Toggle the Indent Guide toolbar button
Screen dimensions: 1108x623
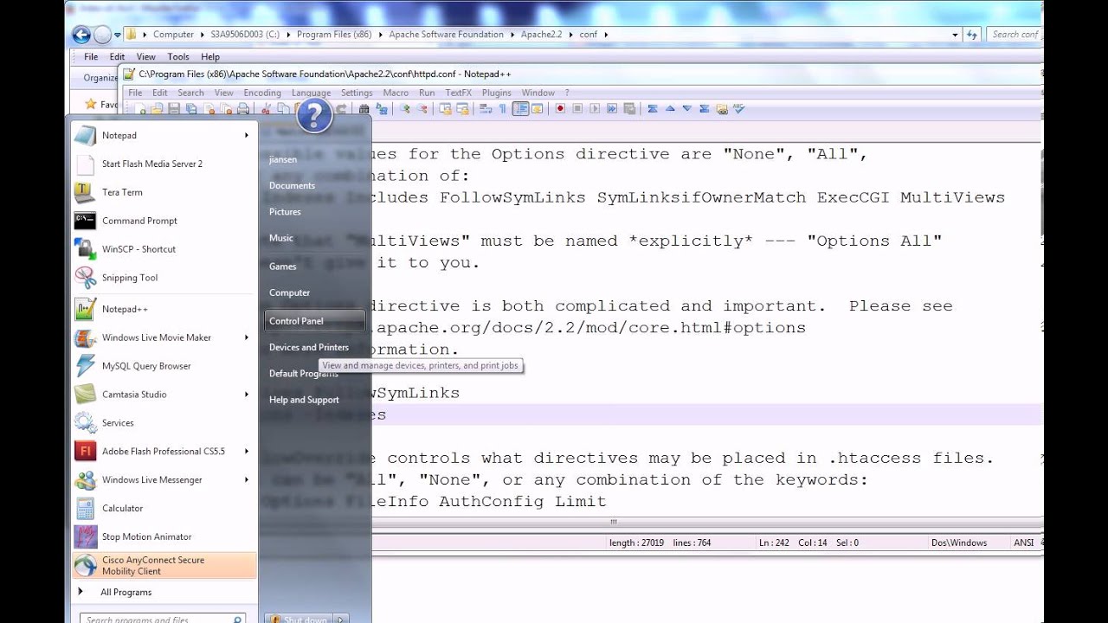pyautogui.click(x=520, y=109)
